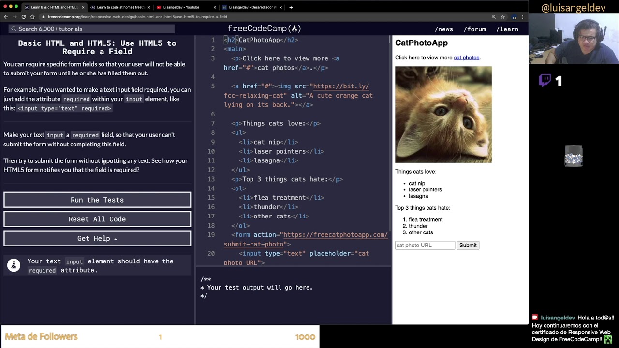Open the browser home page icon
This screenshot has height=348, width=619.
[x=32, y=17]
